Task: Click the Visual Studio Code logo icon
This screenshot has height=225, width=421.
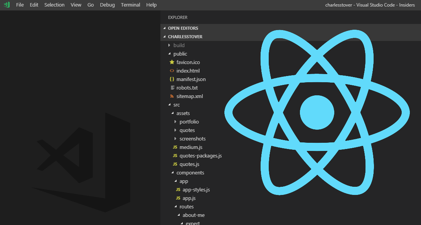Action: click(7, 5)
